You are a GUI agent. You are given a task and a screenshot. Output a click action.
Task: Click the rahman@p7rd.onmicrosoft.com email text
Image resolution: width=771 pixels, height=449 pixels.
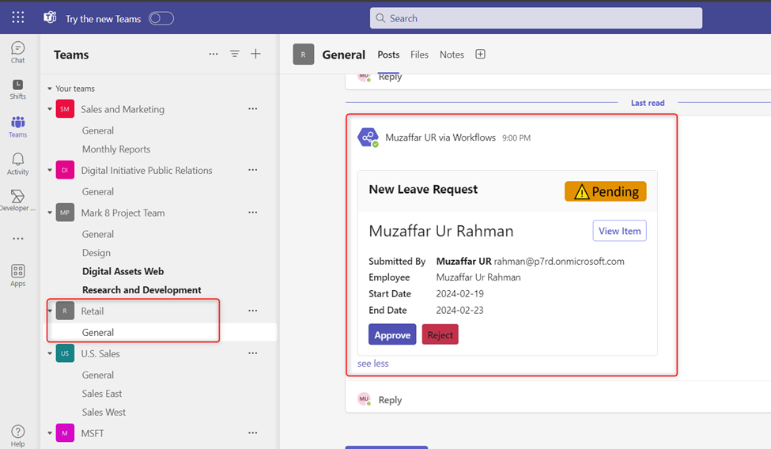(x=559, y=261)
